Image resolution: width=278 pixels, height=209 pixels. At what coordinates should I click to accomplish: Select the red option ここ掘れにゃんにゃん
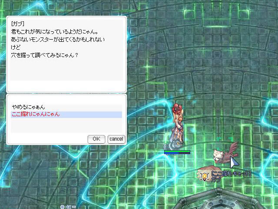[x=66, y=114]
